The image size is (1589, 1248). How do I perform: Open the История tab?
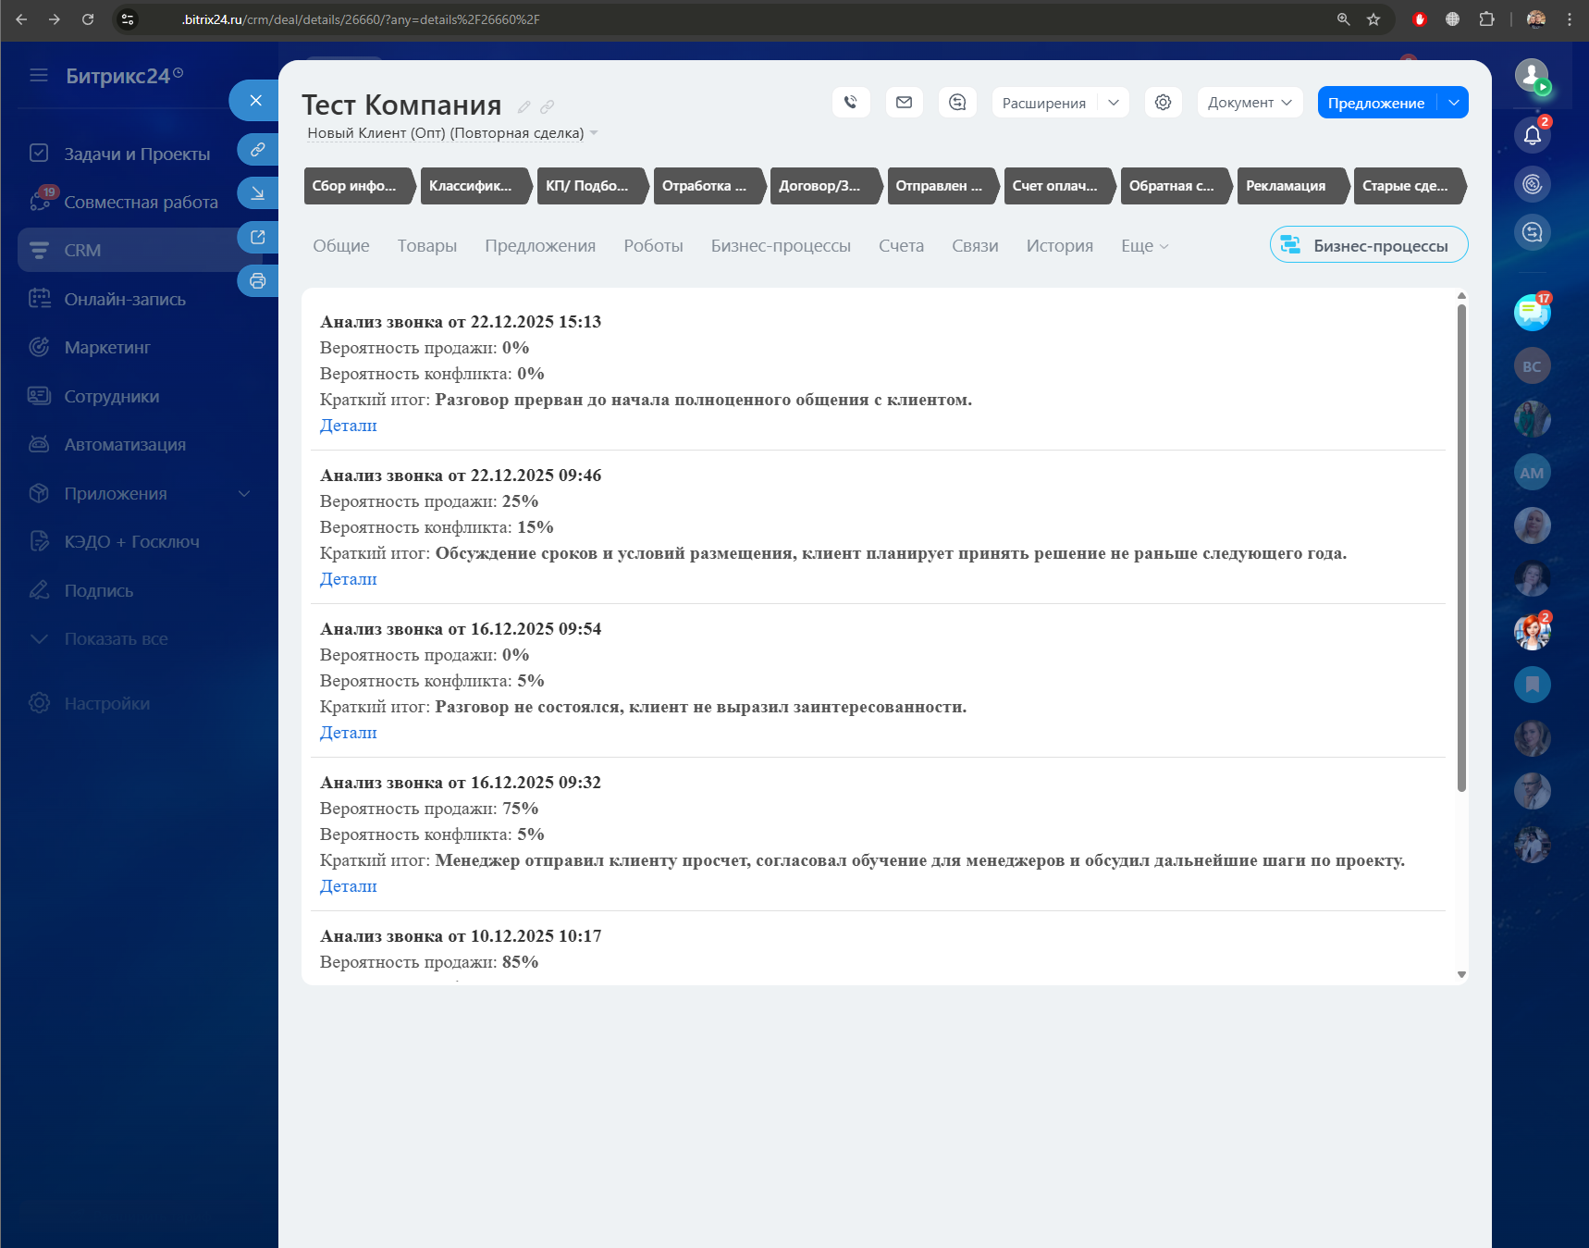pos(1059,246)
